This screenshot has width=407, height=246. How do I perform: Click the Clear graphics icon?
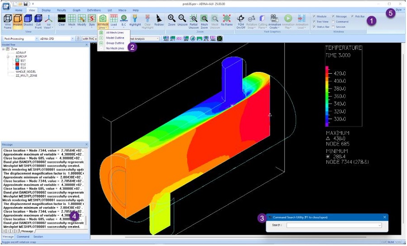[x=62, y=21]
